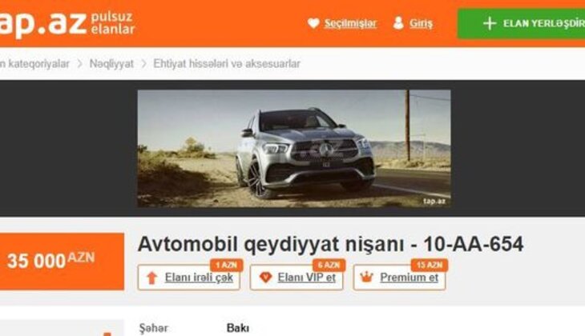Image resolution: width=585 pixels, height=336 pixels.
Task: Click the user profile login icon
Action: [398, 22]
